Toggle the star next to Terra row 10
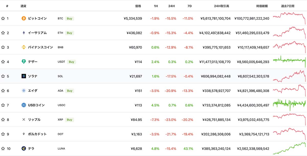This screenshot has height=156, width=307. 3,149
